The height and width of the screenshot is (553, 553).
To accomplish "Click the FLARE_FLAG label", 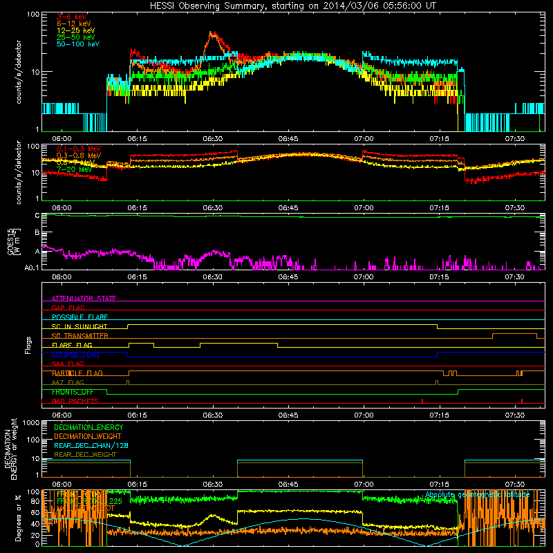I will coord(72,345).
